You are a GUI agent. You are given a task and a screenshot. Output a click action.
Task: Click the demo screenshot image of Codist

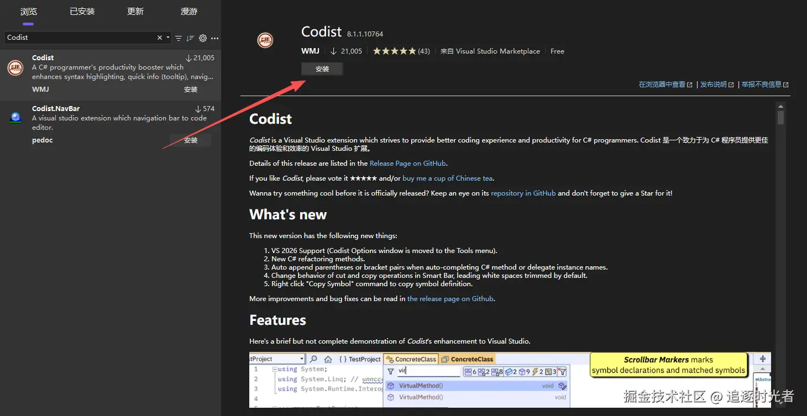click(510, 380)
